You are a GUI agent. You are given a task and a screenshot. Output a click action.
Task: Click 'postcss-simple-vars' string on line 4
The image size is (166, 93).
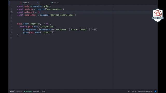point(62,15)
